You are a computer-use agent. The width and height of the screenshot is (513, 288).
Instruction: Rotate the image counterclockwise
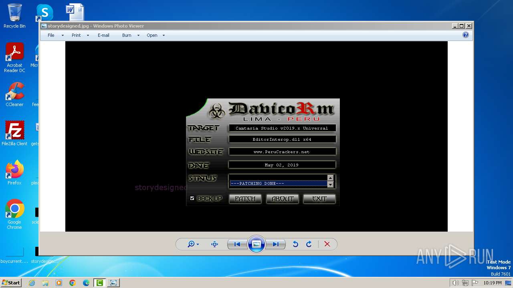pyautogui.click(x=295, y=244)
